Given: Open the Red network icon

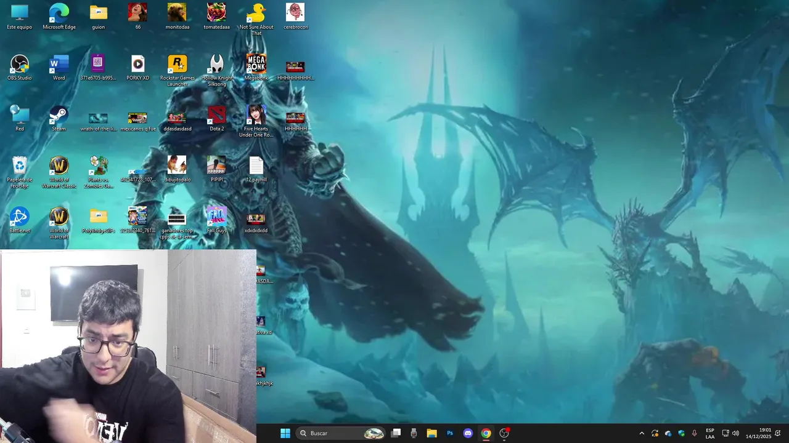Looking at the screenshot, I should click(x=20, y=118).
